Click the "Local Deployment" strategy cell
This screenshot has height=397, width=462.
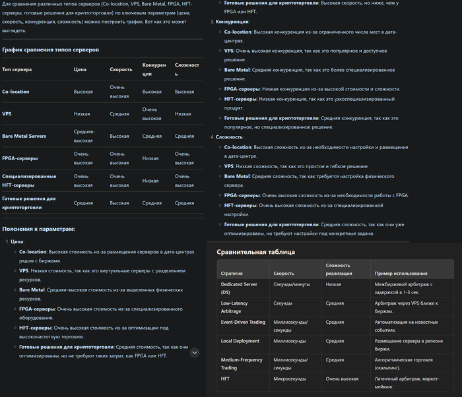click(241, 341)
